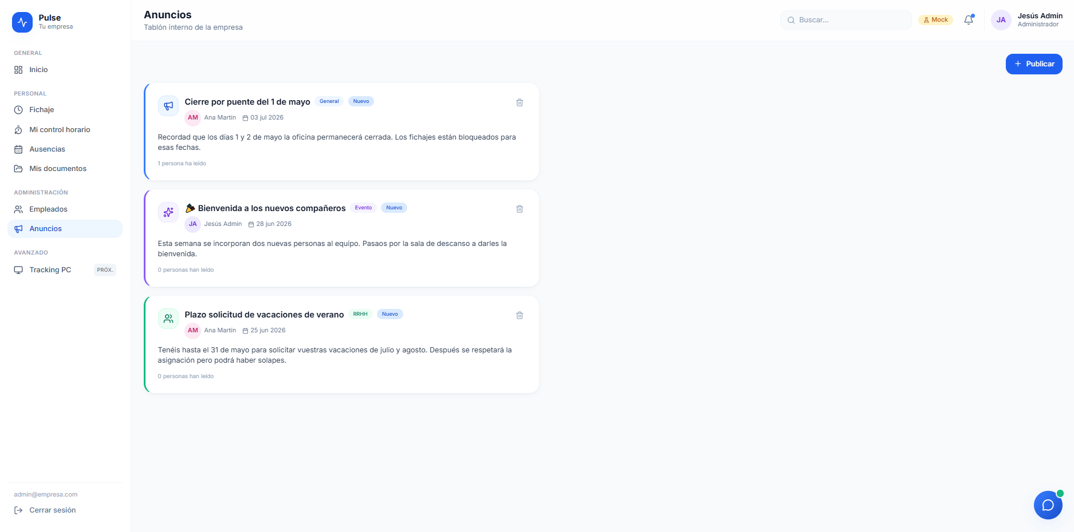Focus the Buscar search field
The height and width of the screenshot is (532, 1074).
845,20
